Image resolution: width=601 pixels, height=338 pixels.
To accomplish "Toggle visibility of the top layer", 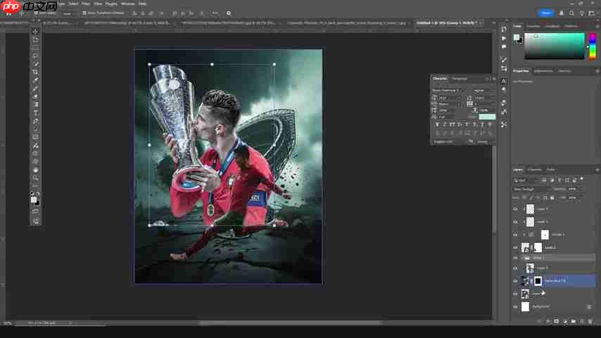I will tap(515, 209).
